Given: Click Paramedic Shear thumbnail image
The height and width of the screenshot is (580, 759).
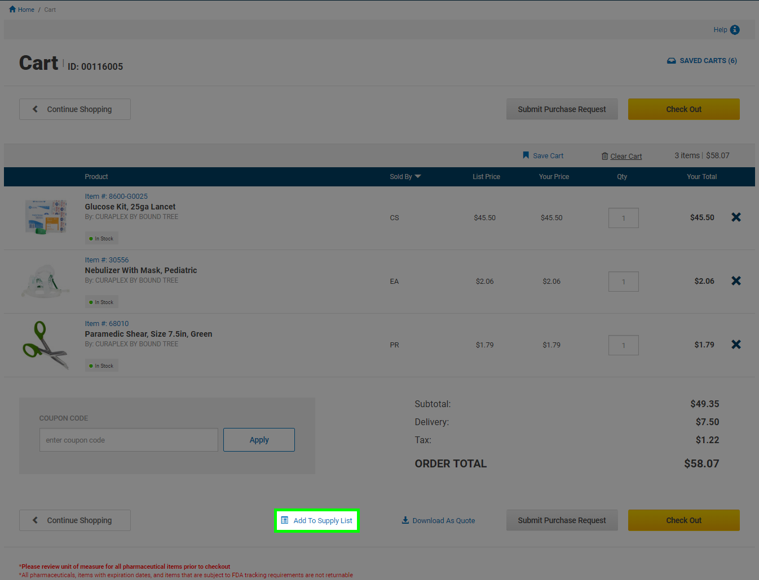Looking at the screenshot, I should 45,345.
